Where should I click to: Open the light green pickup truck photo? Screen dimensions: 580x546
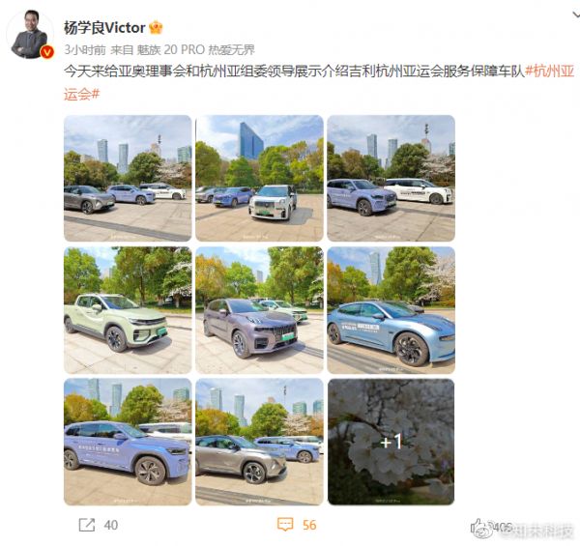(128, 310)
